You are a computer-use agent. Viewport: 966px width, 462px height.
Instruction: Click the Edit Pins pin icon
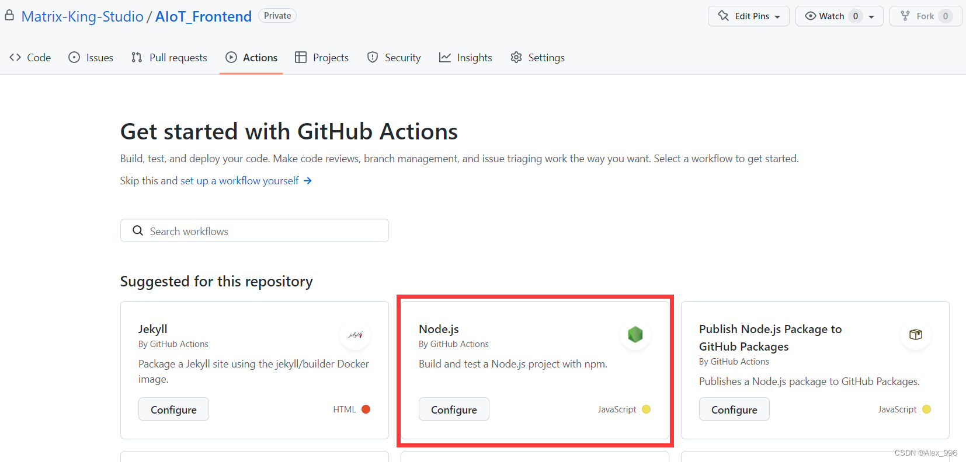(723, 16)
